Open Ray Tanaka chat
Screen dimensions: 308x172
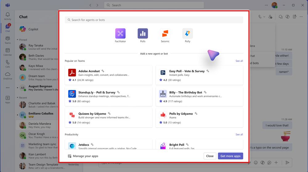click(x=37, y=47)
